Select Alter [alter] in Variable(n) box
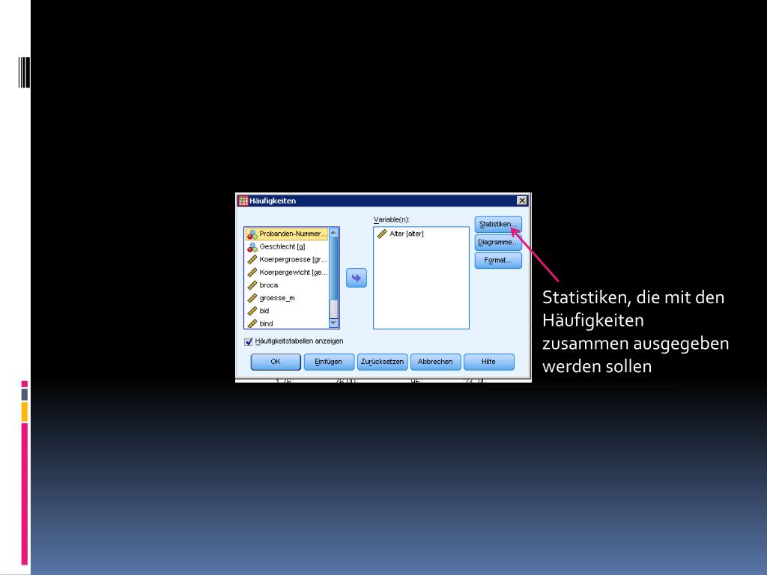 tap(406, 234)
